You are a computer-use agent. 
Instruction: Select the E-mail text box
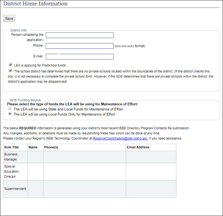pos(79,57)
